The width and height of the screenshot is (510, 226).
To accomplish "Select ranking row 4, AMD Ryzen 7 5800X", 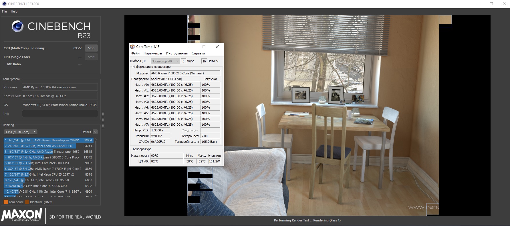I will [x=48, y=157].
